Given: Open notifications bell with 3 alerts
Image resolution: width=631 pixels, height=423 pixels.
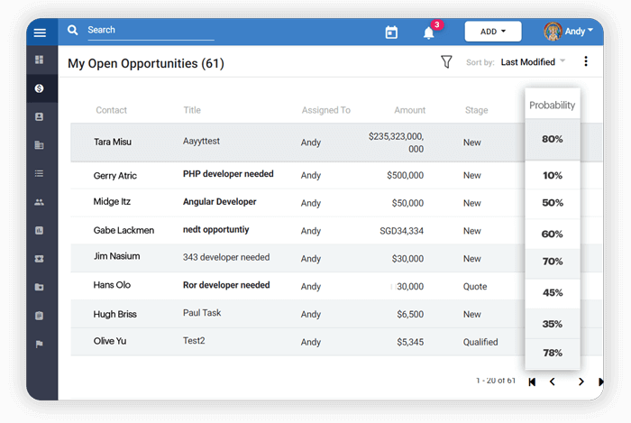Looking at the screenshot, I should pos(429,32).
